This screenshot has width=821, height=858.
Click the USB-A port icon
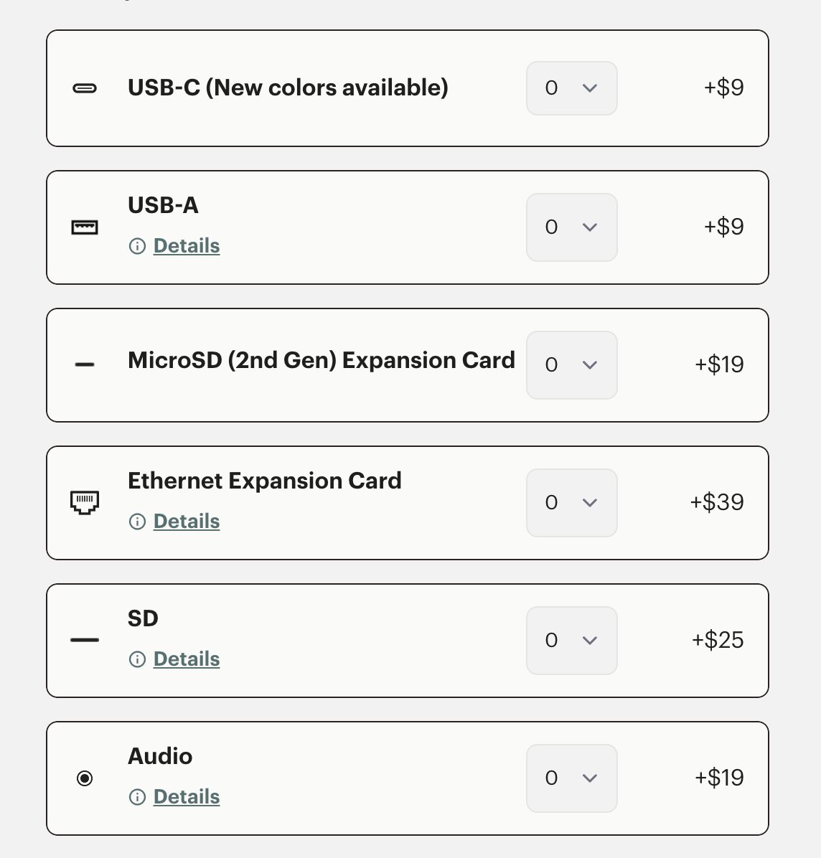coord(85,227)
